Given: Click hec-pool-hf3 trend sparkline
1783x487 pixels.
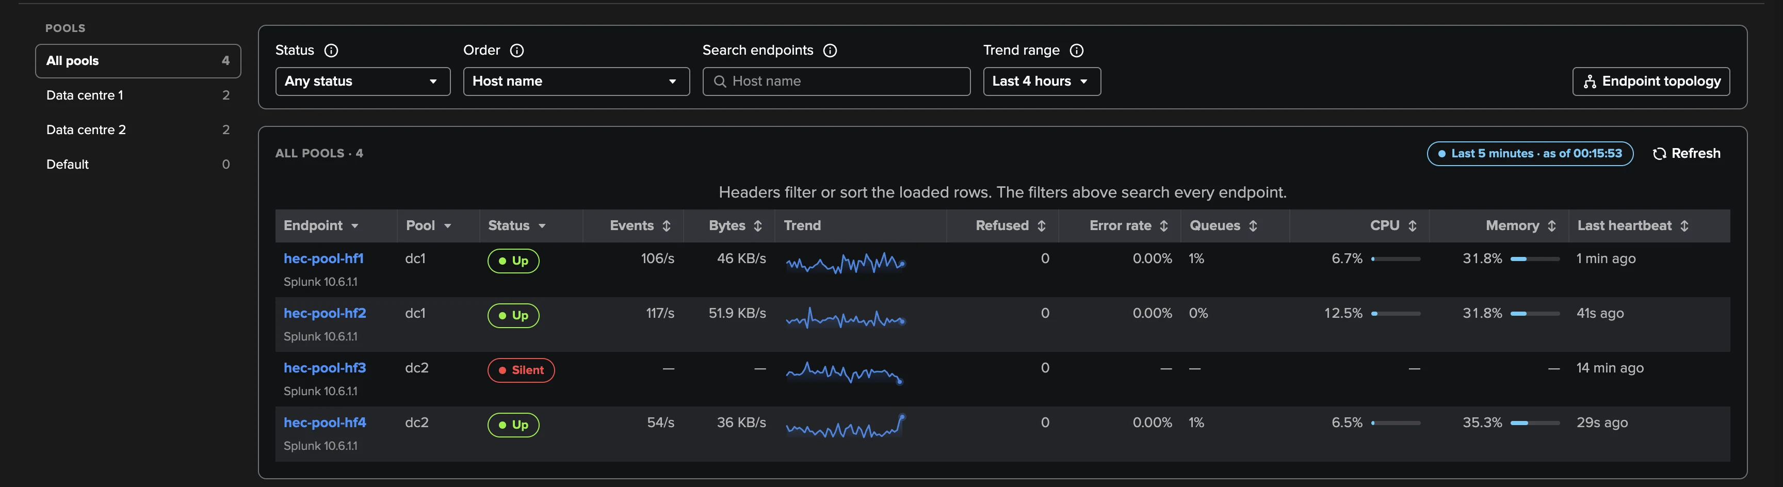Looking at the screenshot, I should 845,372.
